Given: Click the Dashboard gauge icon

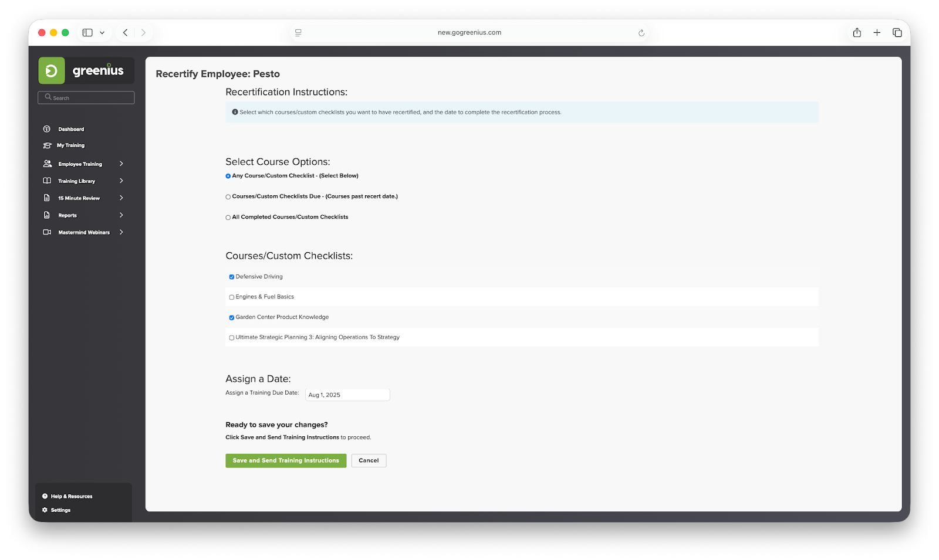Looking at the screenshot, I should 47,129.
